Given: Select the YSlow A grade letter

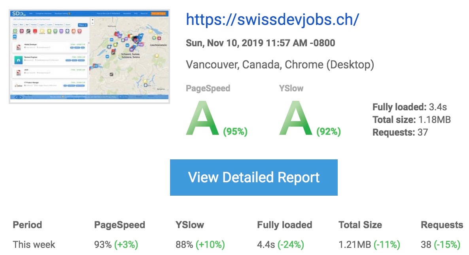Looking at the screenshot, I should tap(296, 118).
